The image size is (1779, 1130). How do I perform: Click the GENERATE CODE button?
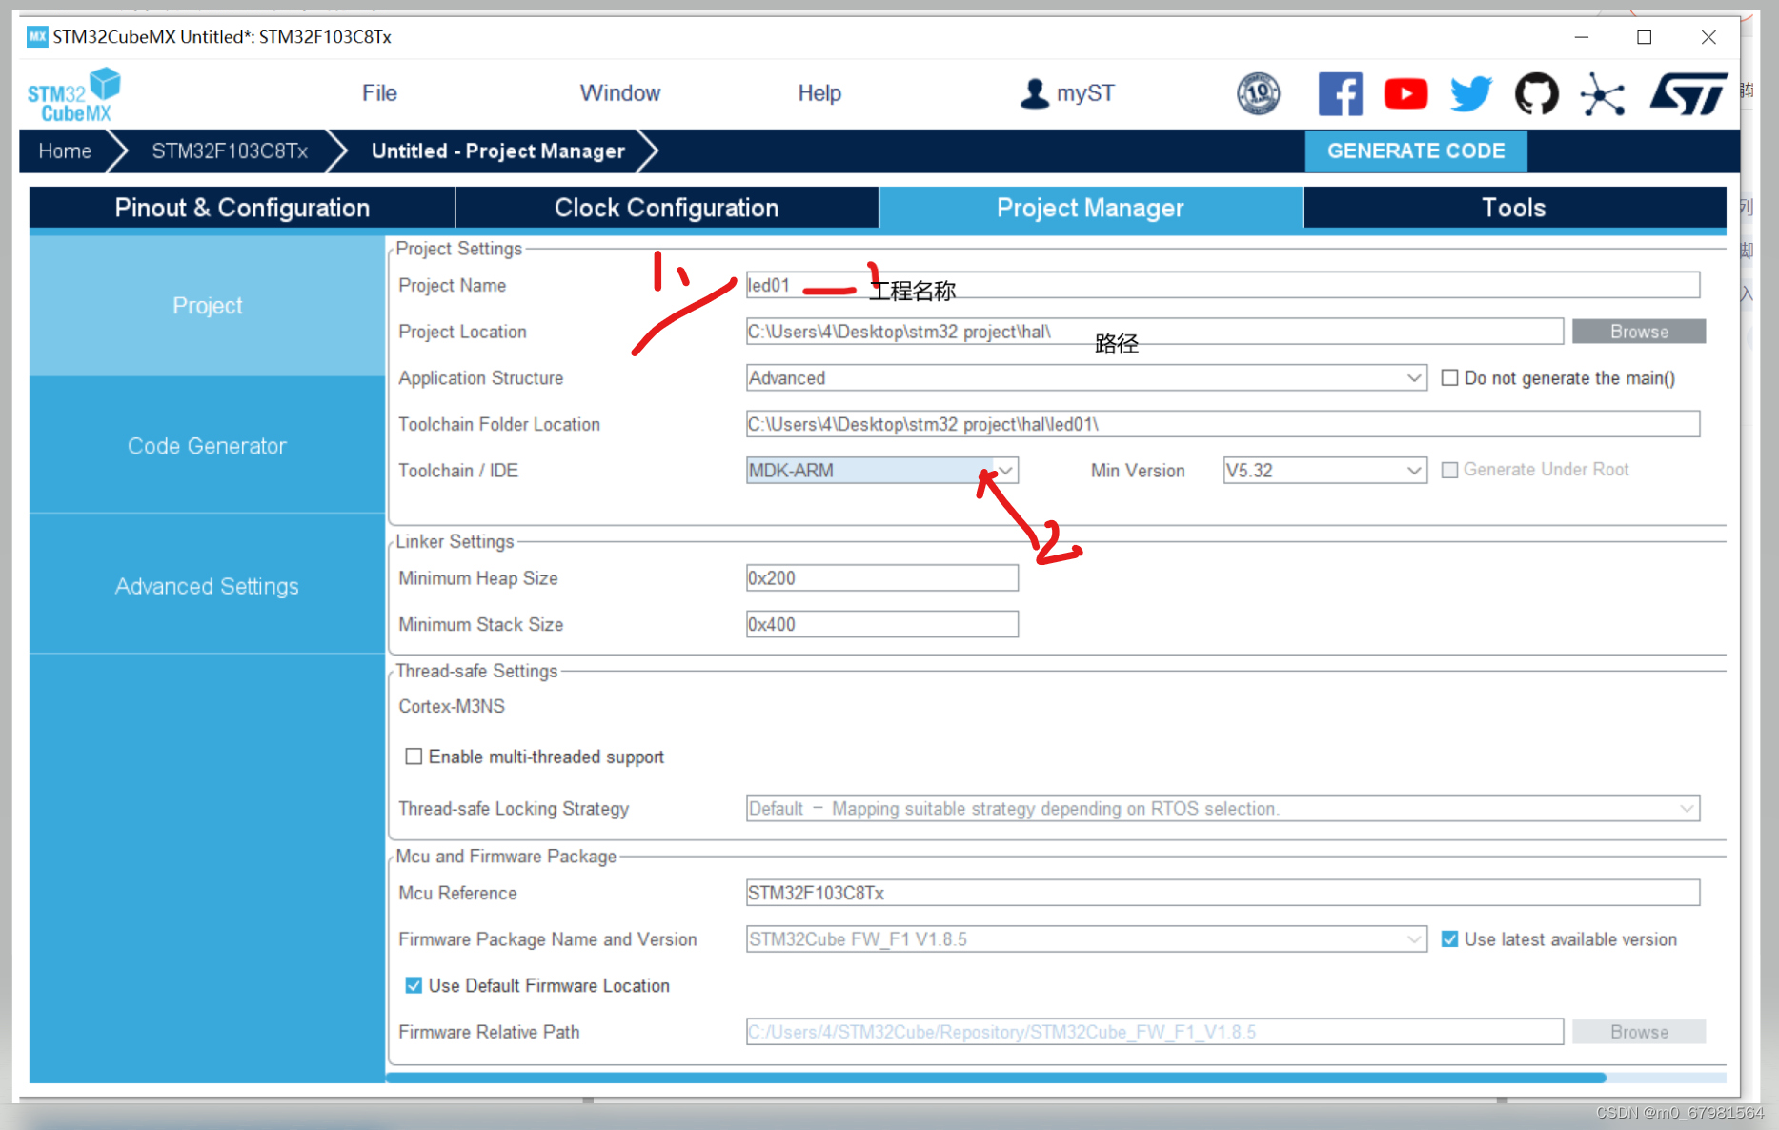pos(1416,151)
